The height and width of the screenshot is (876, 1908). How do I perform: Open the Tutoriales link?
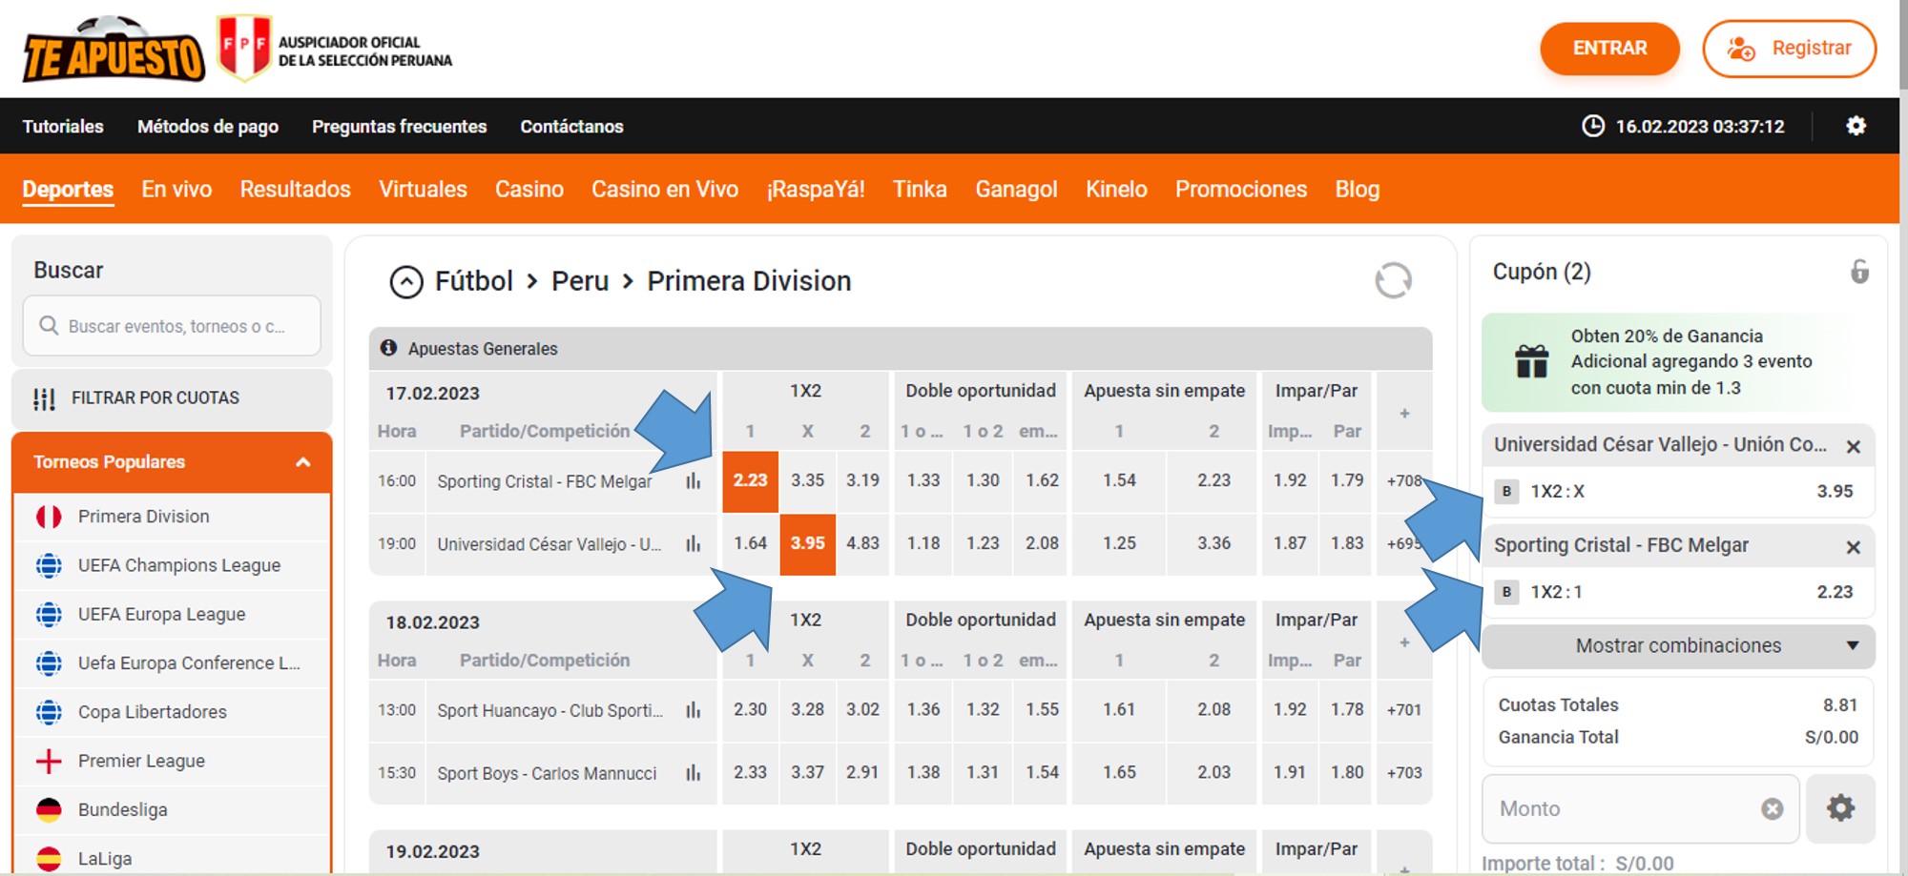click(63, 127)
